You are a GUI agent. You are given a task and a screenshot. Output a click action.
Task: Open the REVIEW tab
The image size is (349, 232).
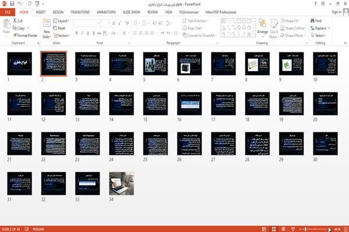pos(152,12)
